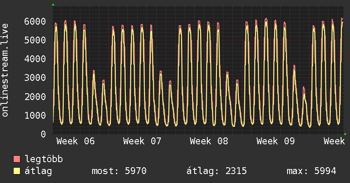
Task: Click the 'átlag: 2315' average value
Action: coord(217,171)
